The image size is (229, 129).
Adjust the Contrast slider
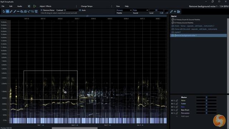point(72,10)
